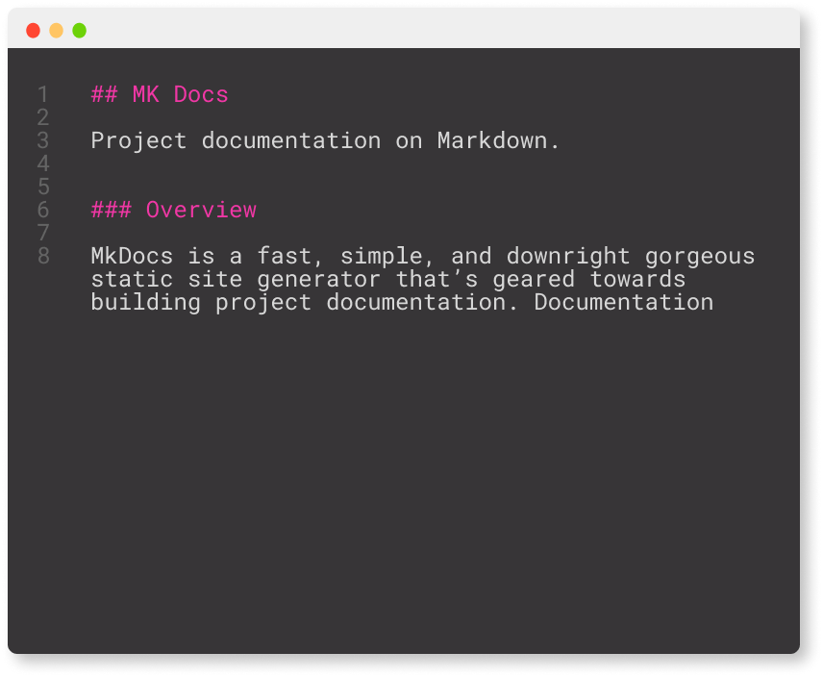Viewport: 823px width, 677px height.
Task: Select line number 1 in the gutter
Action: [42, 94]
